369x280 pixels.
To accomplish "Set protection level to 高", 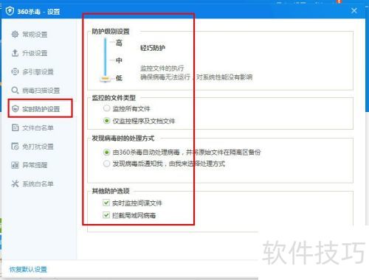I will pos(119,43).
